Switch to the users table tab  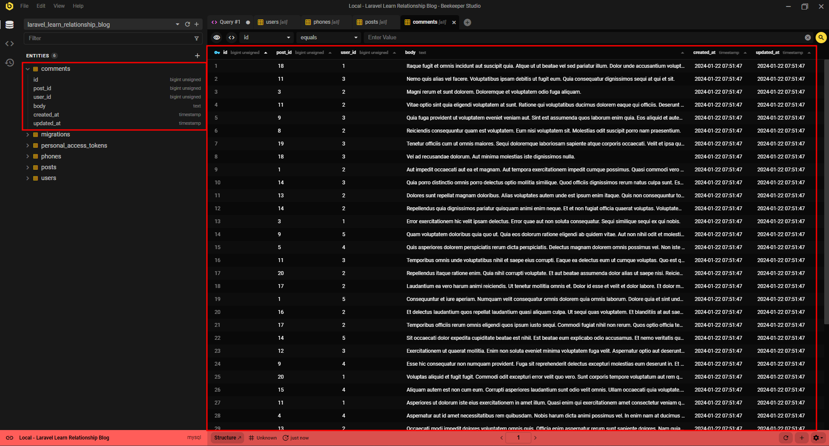(272, 22)
